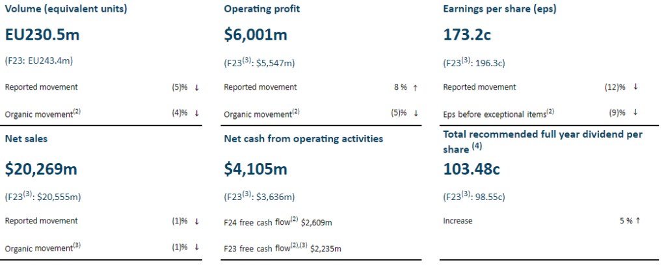The image size is (666, 265).
Task: Click the Earnings per share (eps) heading
Action: click(499, 10)
